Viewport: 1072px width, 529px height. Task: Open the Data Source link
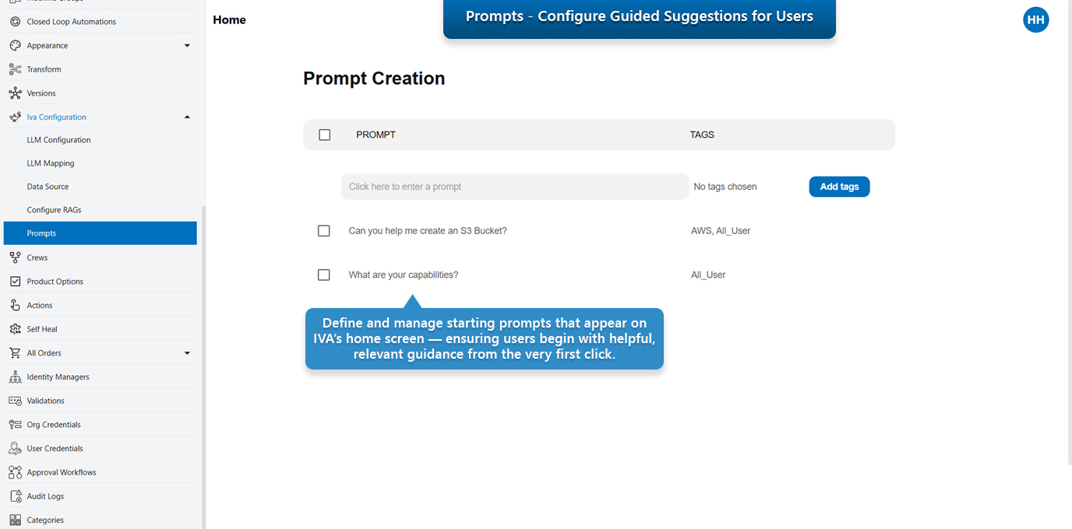tap(48, 187)
